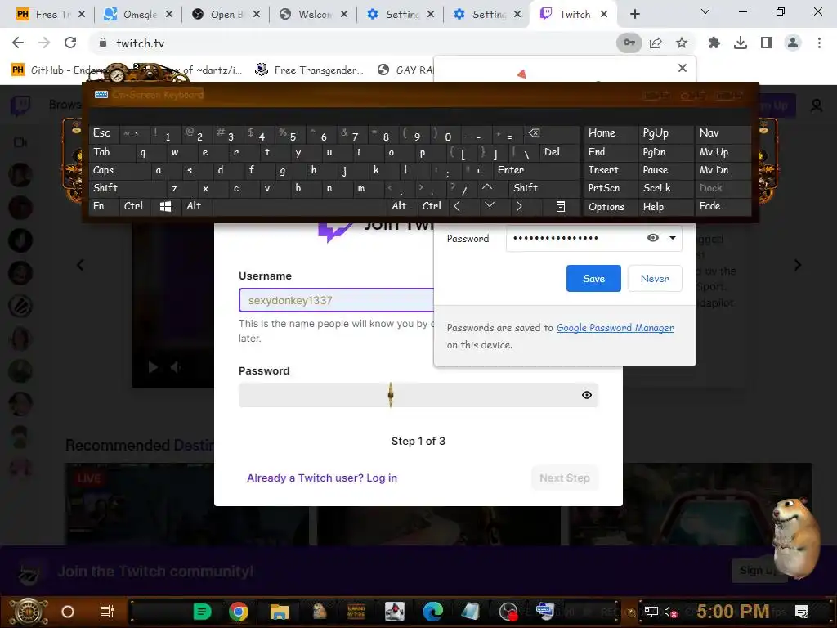Click Save in the password popup
Viewport: 837px width, 628px height.
[x=593, y=278]
